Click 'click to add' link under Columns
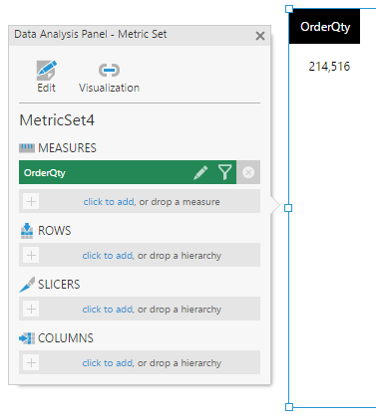376x419 pixels. (108, 363)
